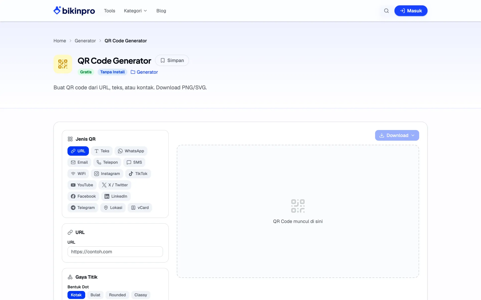Click the Tanpa Install badge
Image resolution: width=481 pixels, height=300 pixels.
click(112, 72)
